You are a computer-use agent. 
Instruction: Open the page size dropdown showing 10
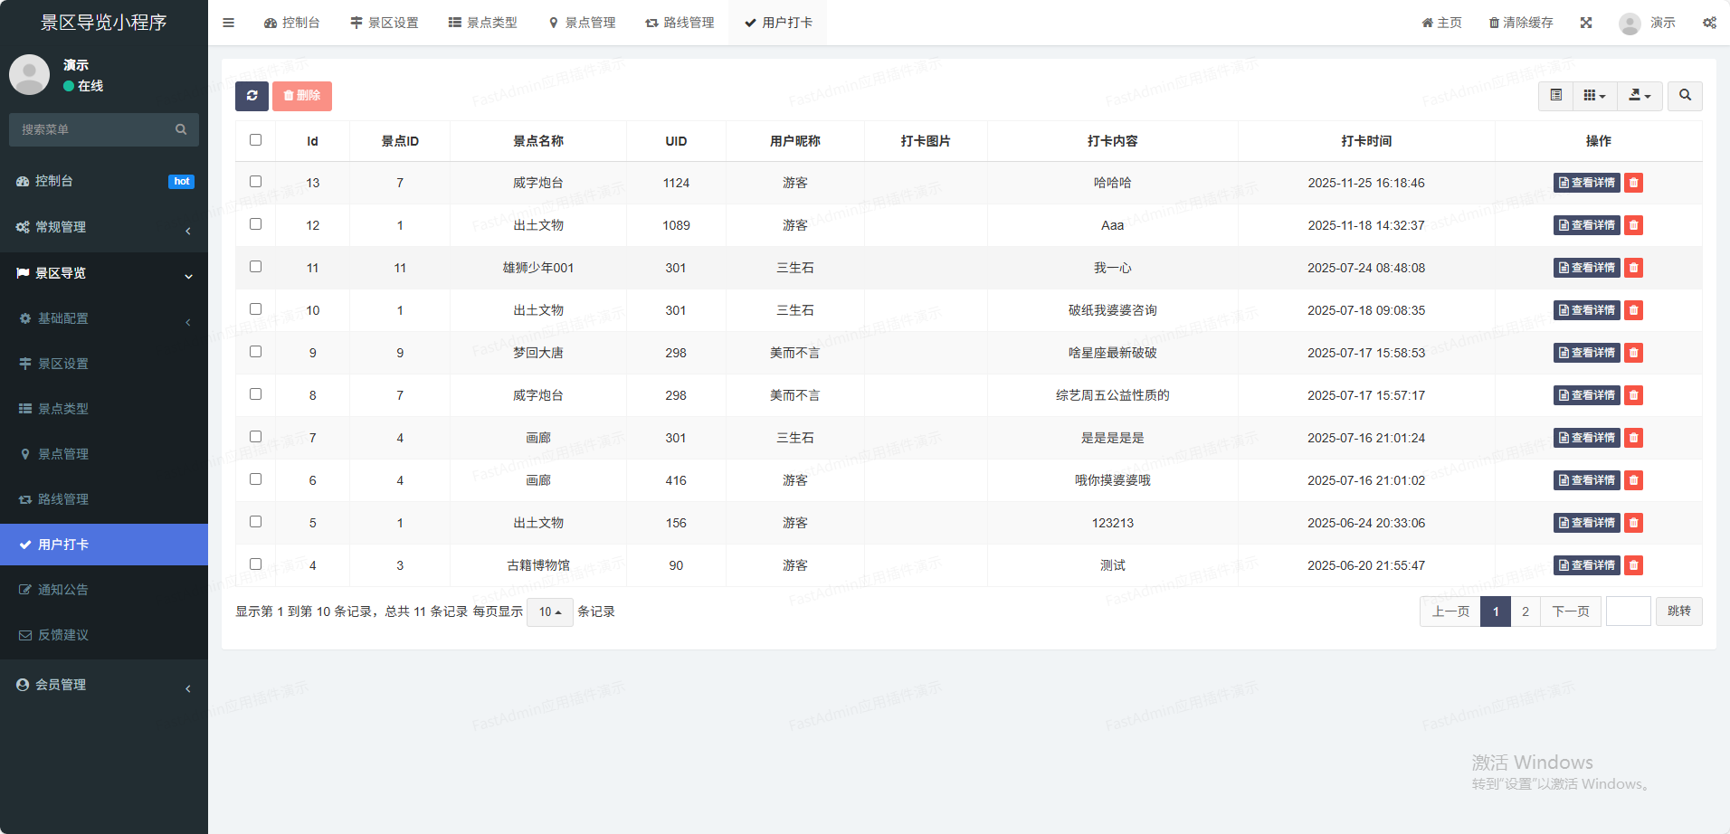coord(549,611)
